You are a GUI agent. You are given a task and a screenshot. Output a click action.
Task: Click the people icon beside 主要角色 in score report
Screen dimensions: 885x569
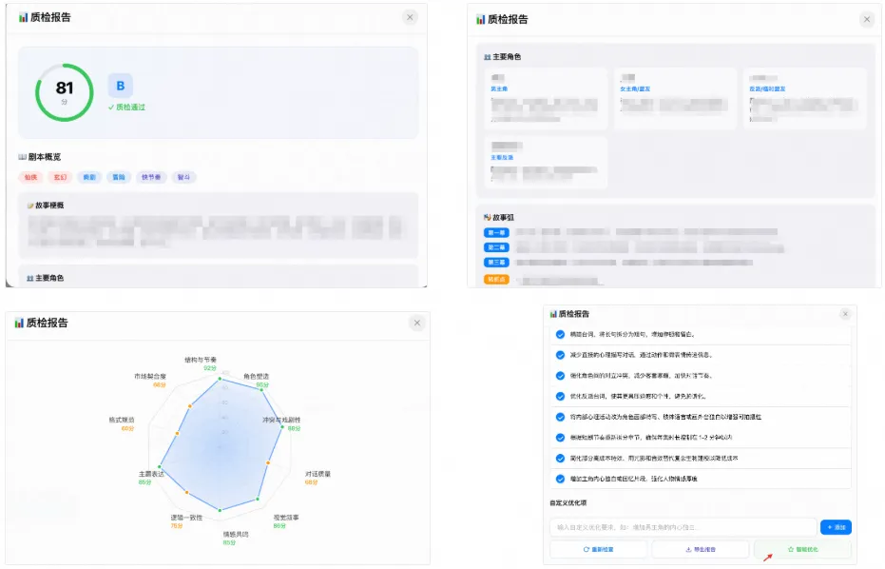[x=30, y=278]
